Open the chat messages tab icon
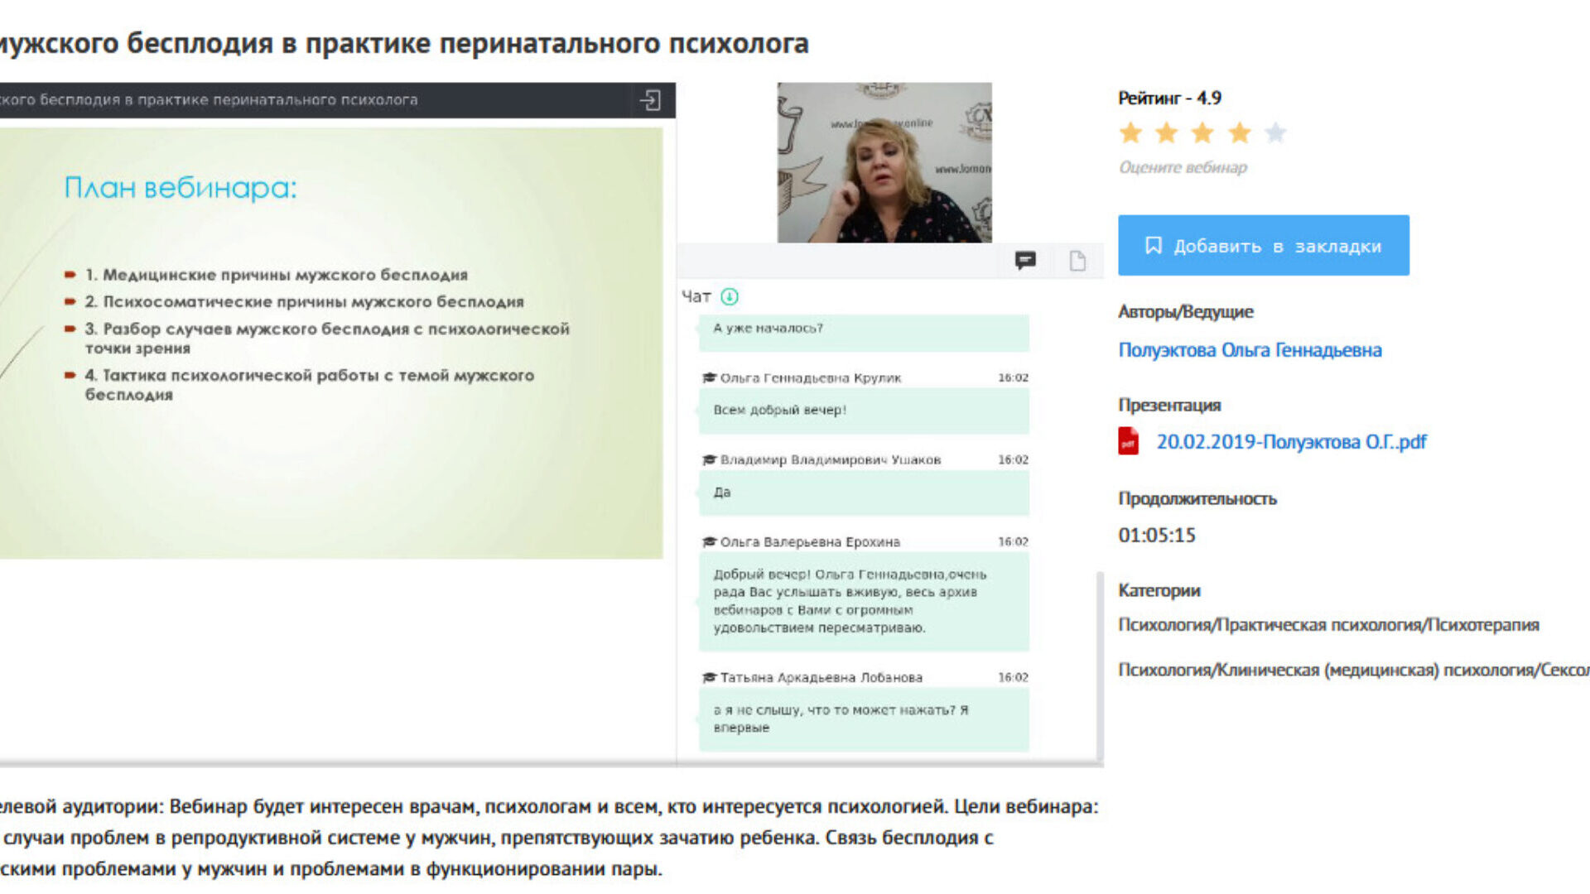 [1025, 261]
